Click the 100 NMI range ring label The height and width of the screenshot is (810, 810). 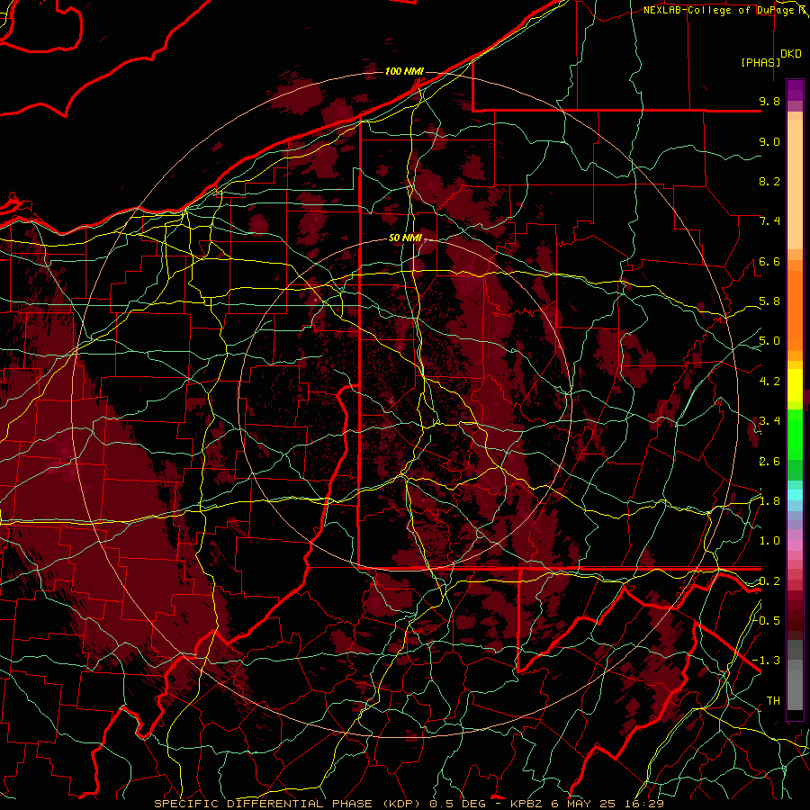[x=404, y=71]
